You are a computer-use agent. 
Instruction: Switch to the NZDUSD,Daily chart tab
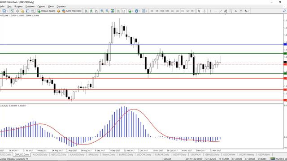pyautogui.click(x=59, y=155)
